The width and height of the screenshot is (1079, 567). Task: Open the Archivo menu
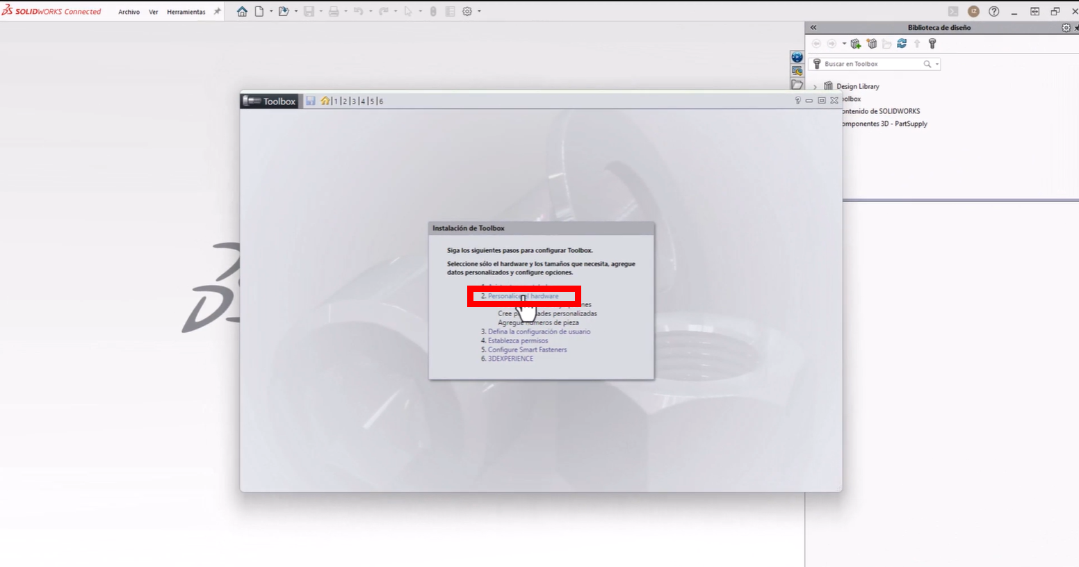click(129, 11)
